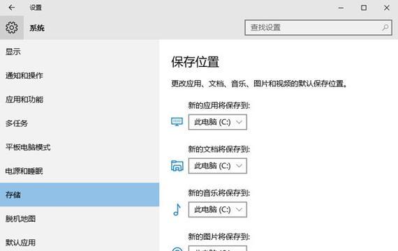Click the magnifier icon in the search box

(x=385, y=27)
